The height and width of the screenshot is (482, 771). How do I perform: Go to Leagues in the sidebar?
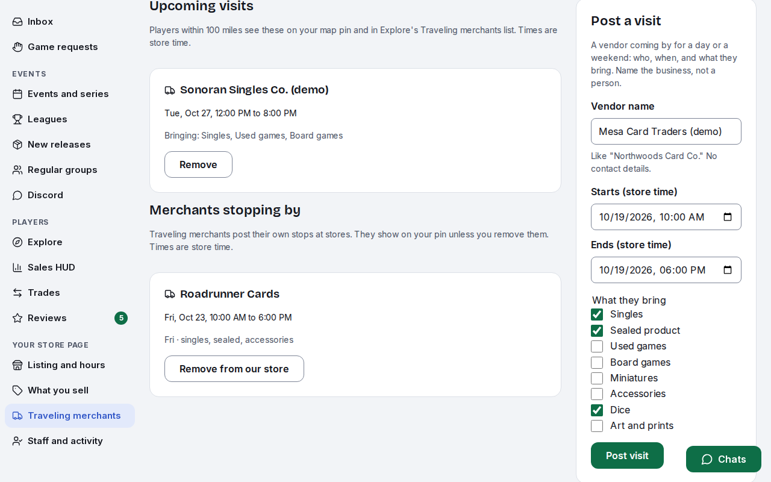click(x=70, y=119)
